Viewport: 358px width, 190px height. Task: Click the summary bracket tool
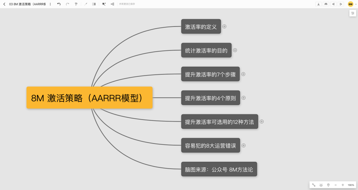coord(94,4)
